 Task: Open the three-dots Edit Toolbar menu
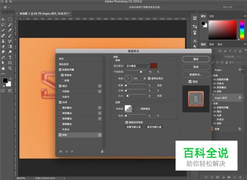(3, 73)
